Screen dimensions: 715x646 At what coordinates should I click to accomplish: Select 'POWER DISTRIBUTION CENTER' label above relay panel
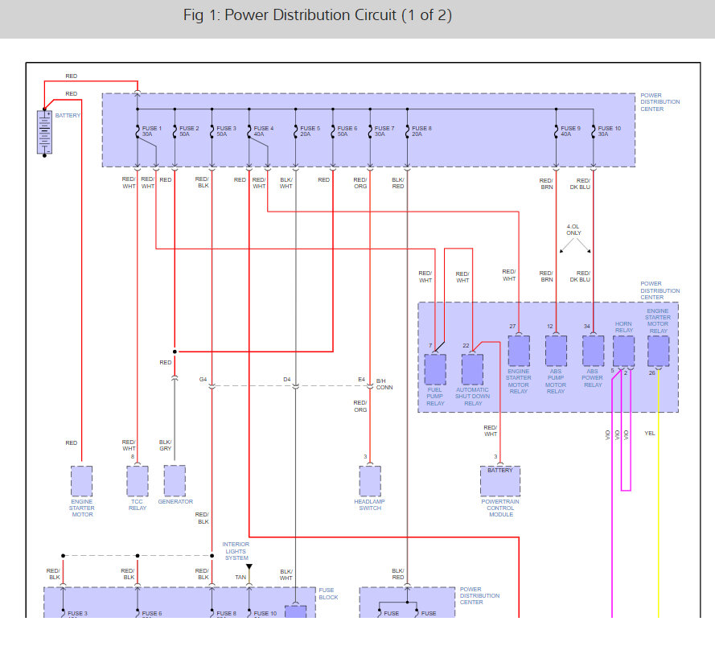pyautogui.click(x=660, y=290)
